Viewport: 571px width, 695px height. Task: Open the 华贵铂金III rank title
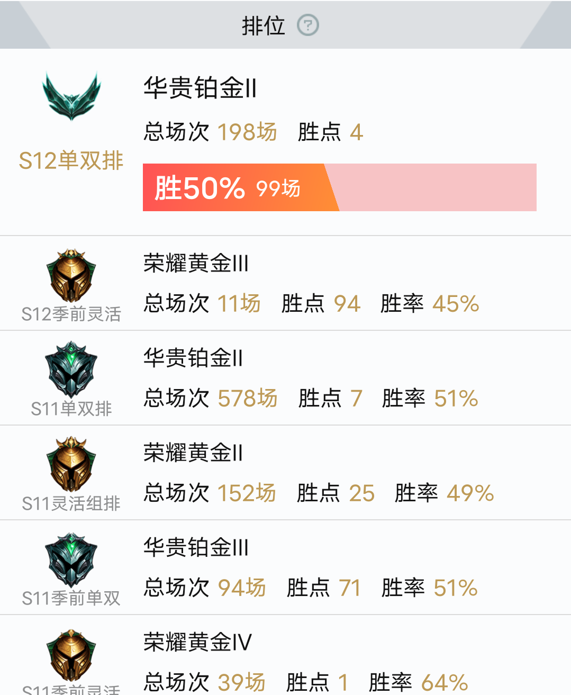[x=196, y=547]
